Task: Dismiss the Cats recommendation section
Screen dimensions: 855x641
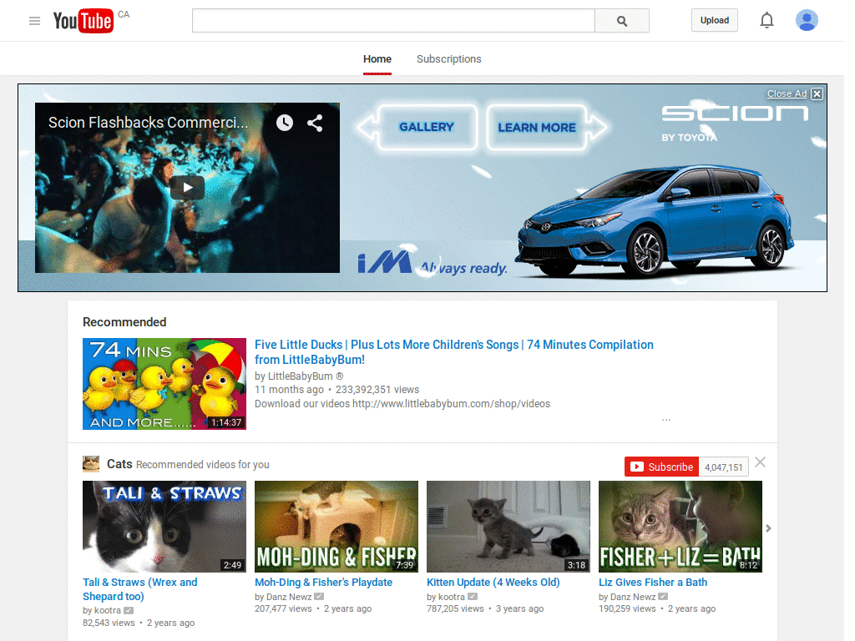Action: [x=760, y=462]
